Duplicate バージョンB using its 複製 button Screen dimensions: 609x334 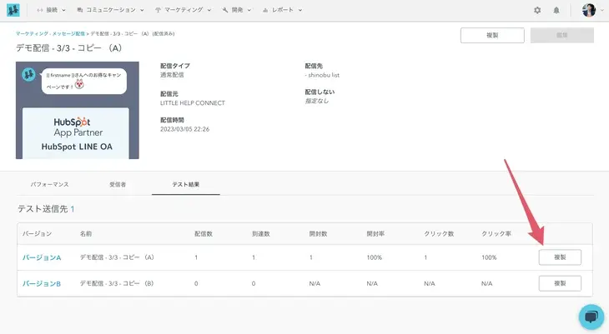click(560, 283)
